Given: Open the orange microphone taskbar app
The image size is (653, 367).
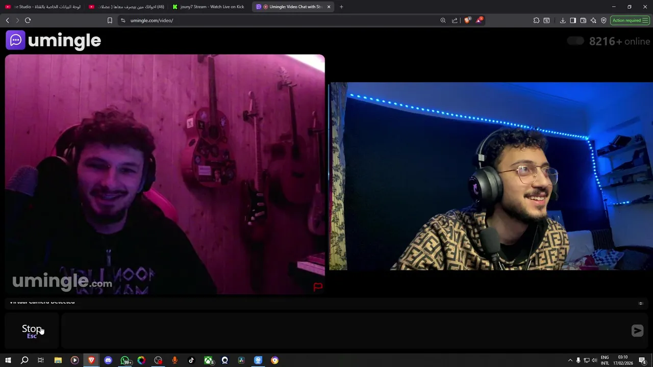Looking at the screenshot, I should click(174, 360).
